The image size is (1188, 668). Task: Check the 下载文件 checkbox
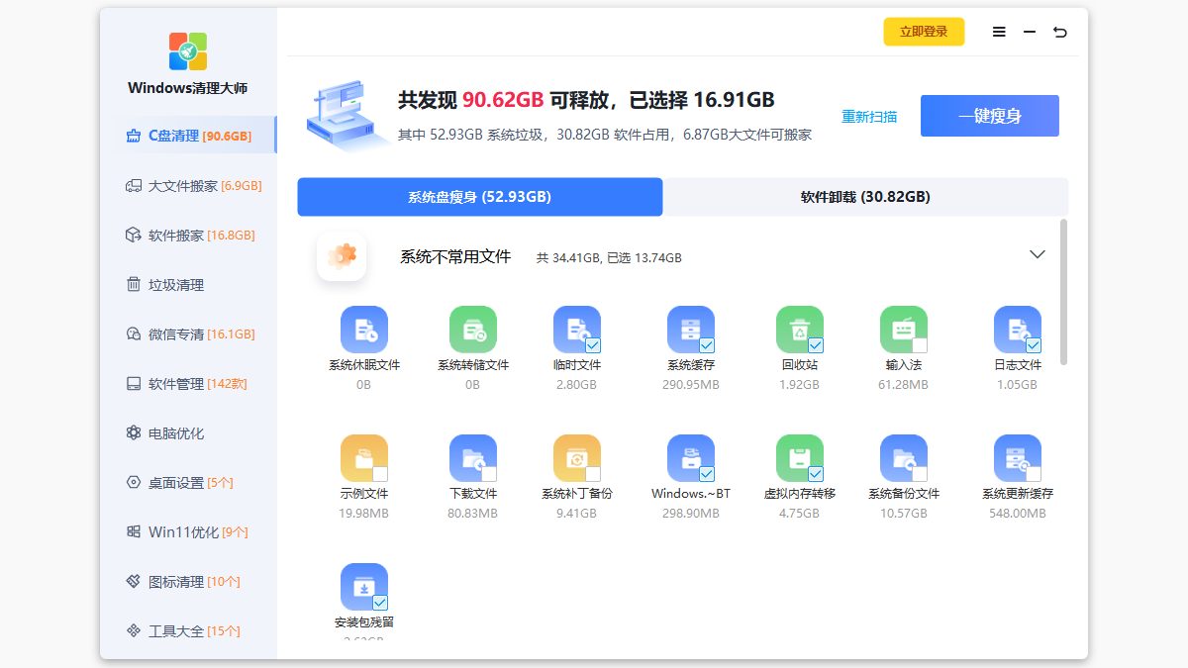[489, 474]
